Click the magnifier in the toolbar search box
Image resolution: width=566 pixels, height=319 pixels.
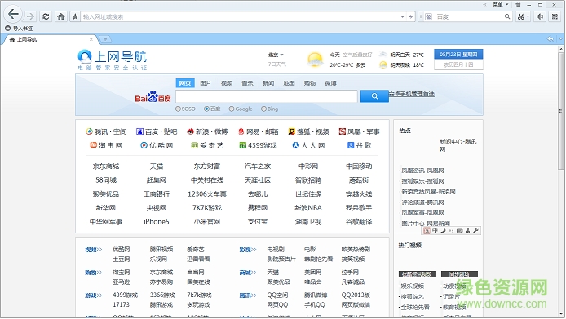point(507,16)
